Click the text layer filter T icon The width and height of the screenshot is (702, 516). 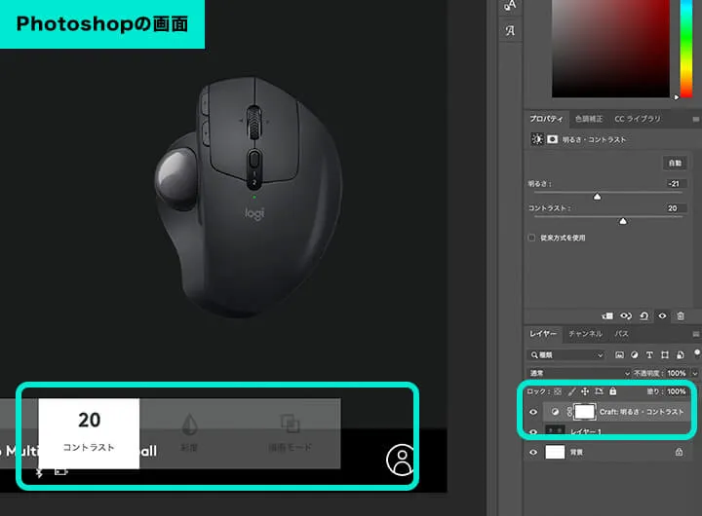click(x=650, y=355)
